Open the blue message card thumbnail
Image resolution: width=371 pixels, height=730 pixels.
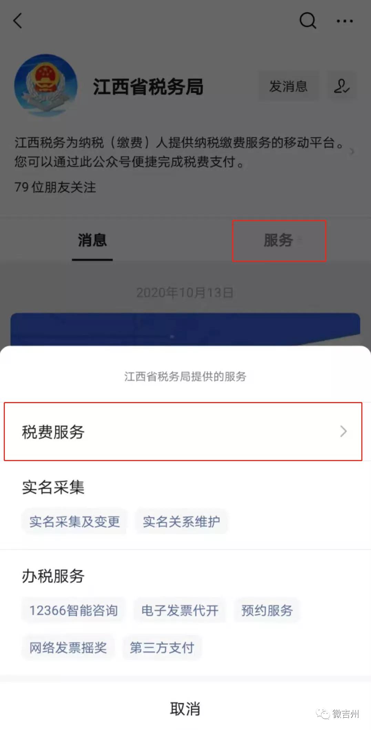pos(185,329)
